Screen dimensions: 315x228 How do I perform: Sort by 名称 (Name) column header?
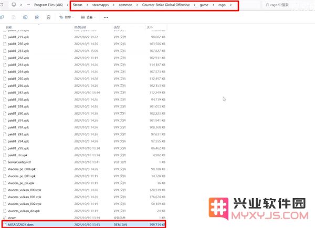[9, 27]
